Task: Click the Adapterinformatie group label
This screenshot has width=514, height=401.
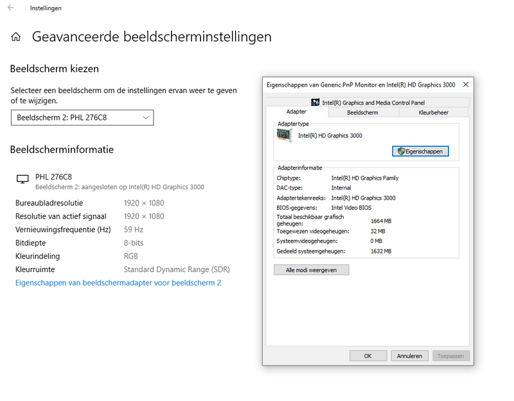Action: click(299, 168)
